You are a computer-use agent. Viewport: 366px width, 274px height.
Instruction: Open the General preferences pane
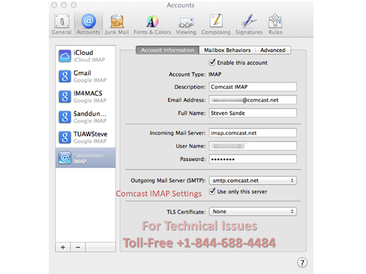pos(62,24)
